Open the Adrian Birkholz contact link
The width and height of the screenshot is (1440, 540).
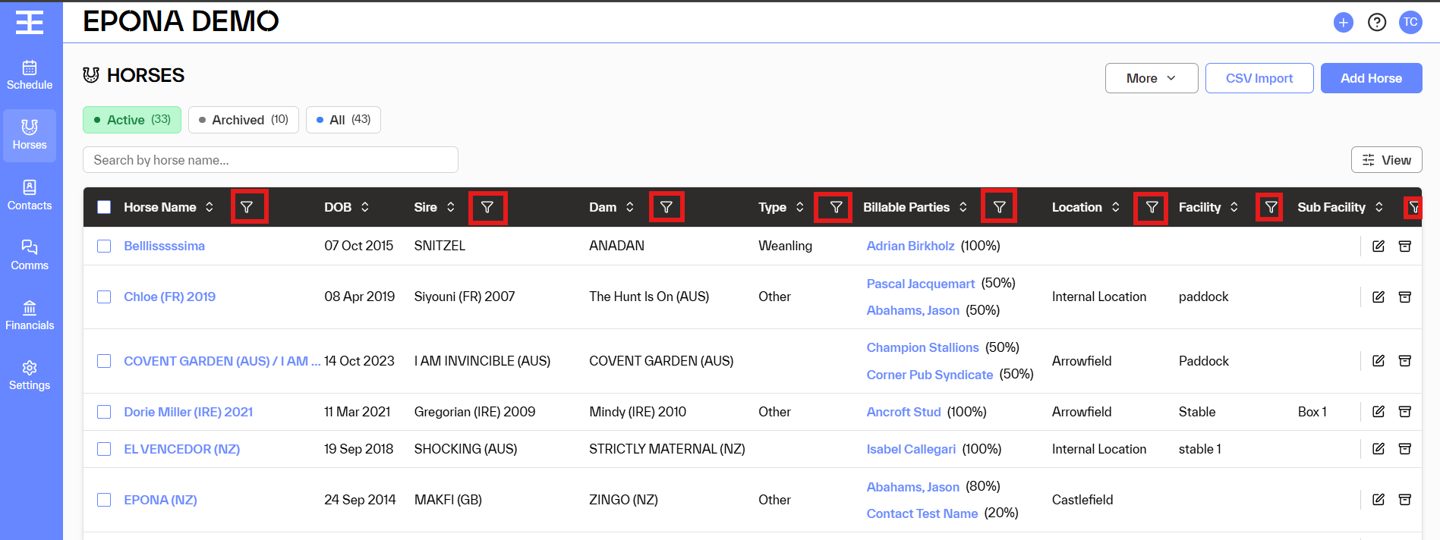click(910, 246)
